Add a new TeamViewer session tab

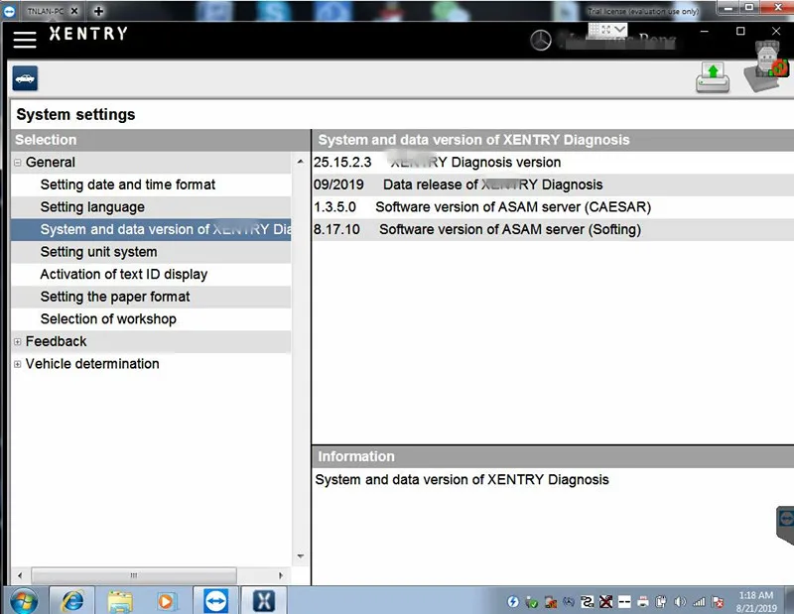pos(98,11)
